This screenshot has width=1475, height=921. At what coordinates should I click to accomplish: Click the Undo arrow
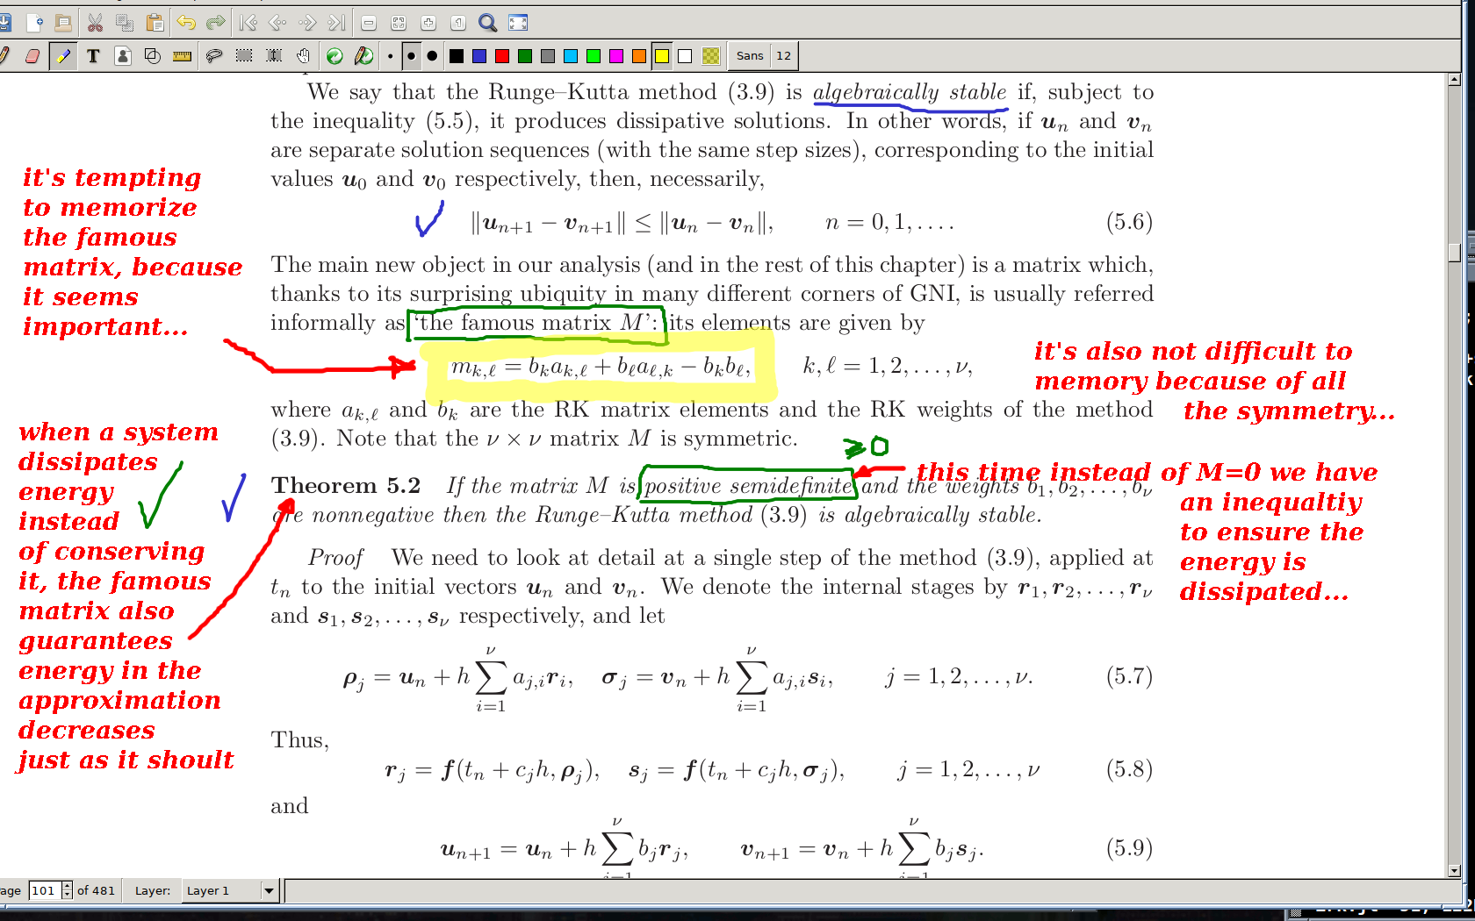click(x=186, y=23)
